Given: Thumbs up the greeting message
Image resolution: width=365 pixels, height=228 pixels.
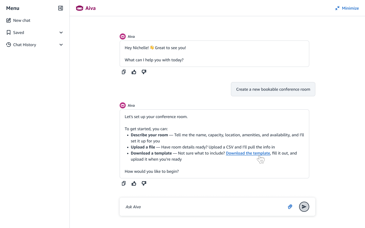Looking at the screenshot, I should (134, 72).
